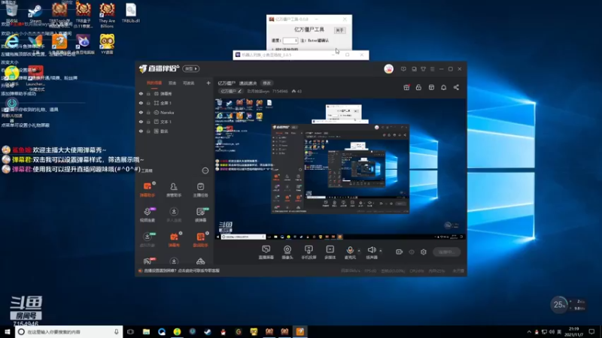Image resolution: width=602 pixels, height=338 pixels.
Task: Toggle visibility of 全屏 1 layer
Action: pyautogui.click(x=141, y=103)
